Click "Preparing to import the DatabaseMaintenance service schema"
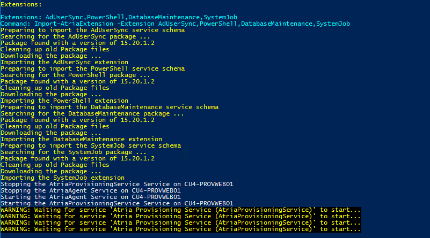430x238 pixels. pyautogui.click(x=109, y=107)
